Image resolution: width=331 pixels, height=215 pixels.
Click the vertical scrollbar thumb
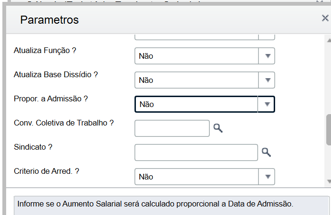[x=329, y=129]
